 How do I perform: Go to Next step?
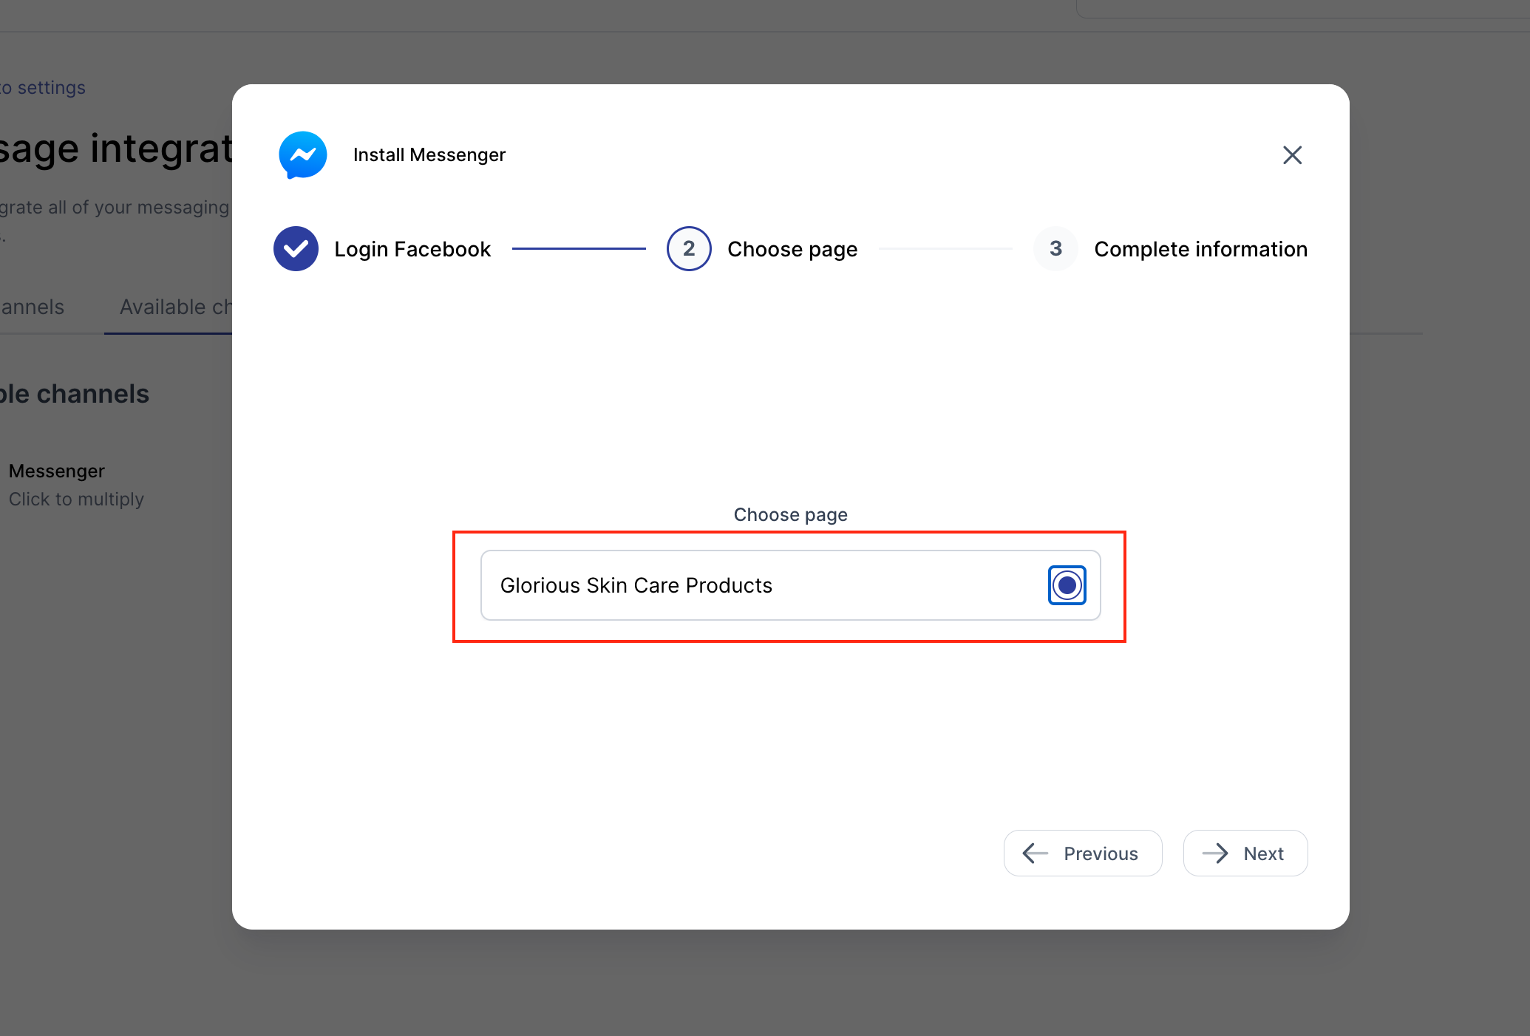pyautogui.click(x=1245, y=853)
